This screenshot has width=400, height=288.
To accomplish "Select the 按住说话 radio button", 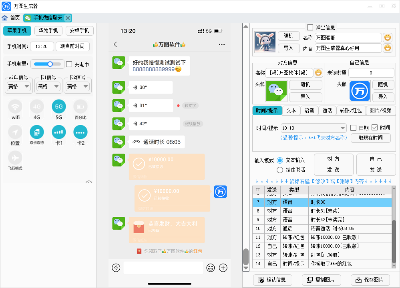I will click(x=280, y=170).
